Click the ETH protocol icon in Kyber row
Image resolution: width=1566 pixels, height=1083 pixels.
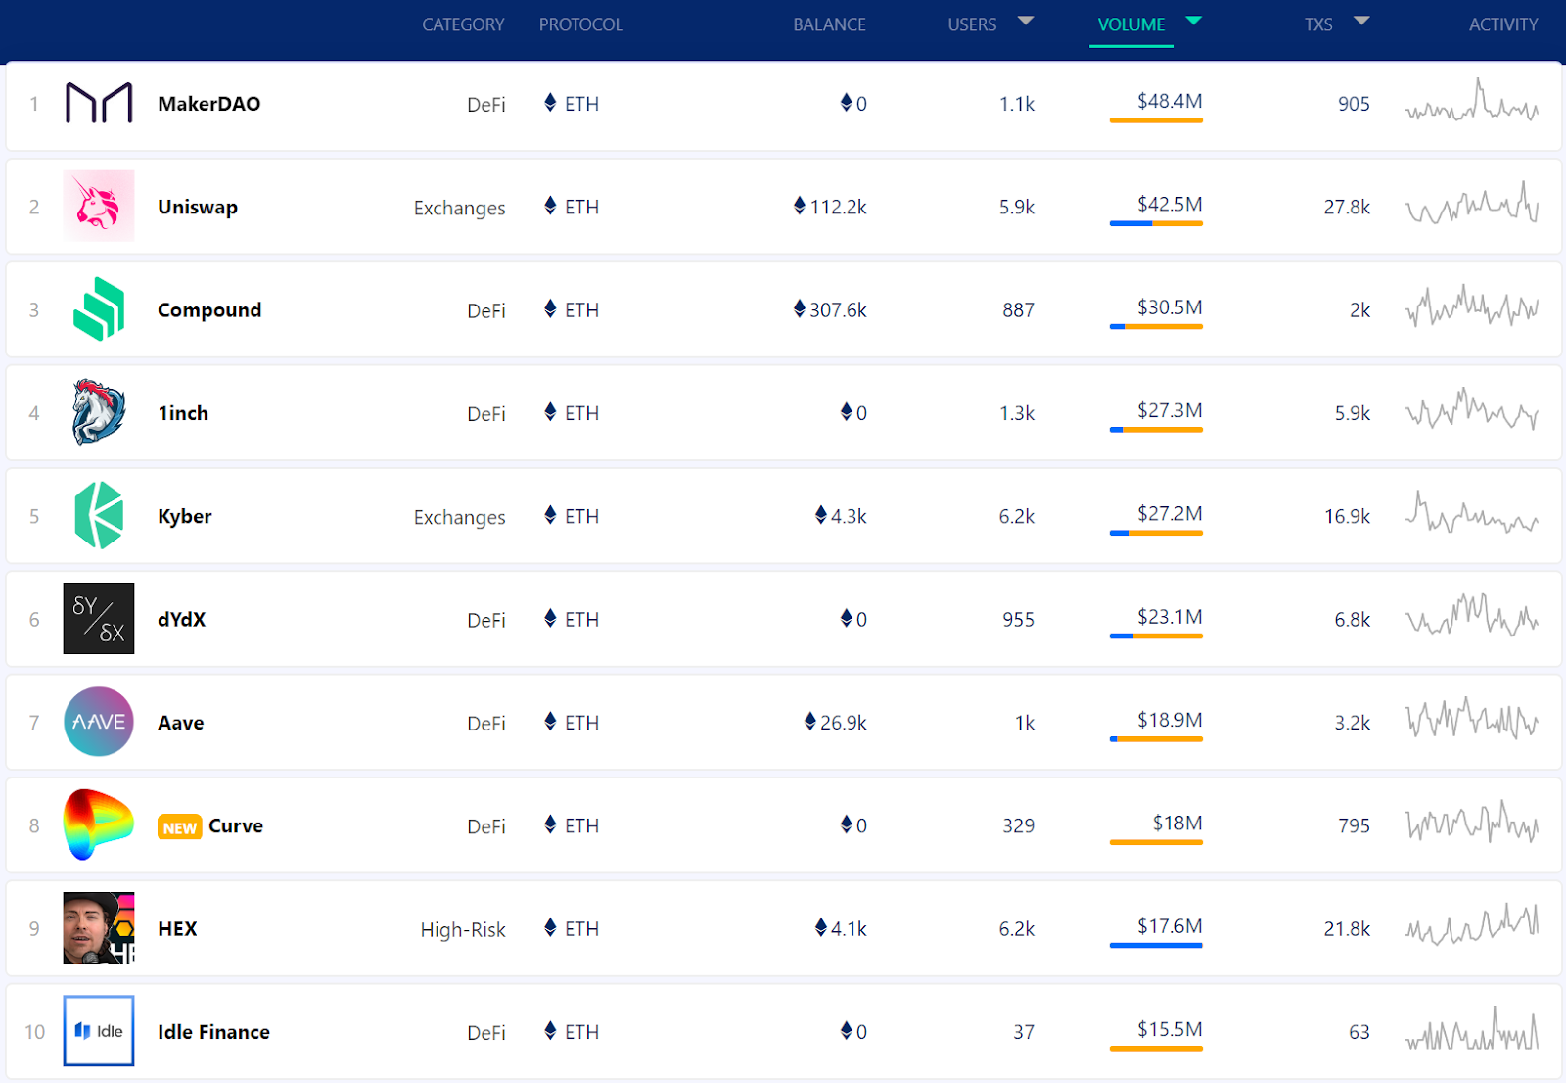(550, 515)
